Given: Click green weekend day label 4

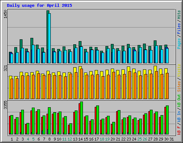Looking at the screenshot, I should pyautogui.click(x=28, y=139).
